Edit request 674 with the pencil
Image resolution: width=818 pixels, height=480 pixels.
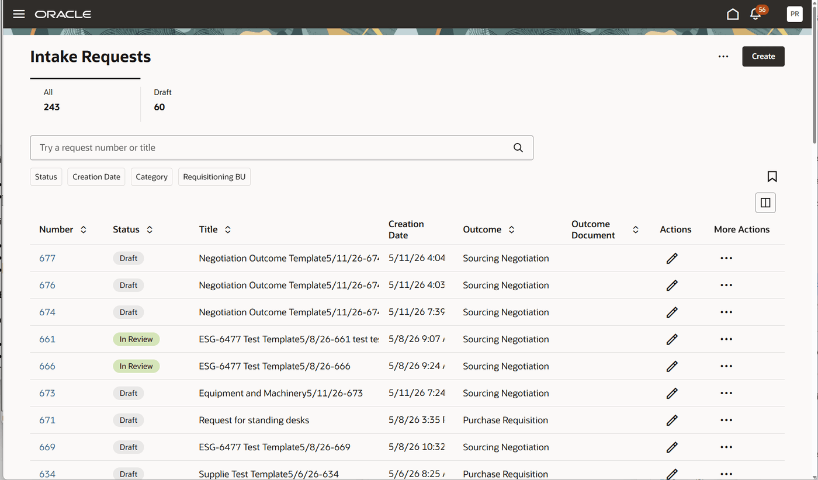pos(672,312)
